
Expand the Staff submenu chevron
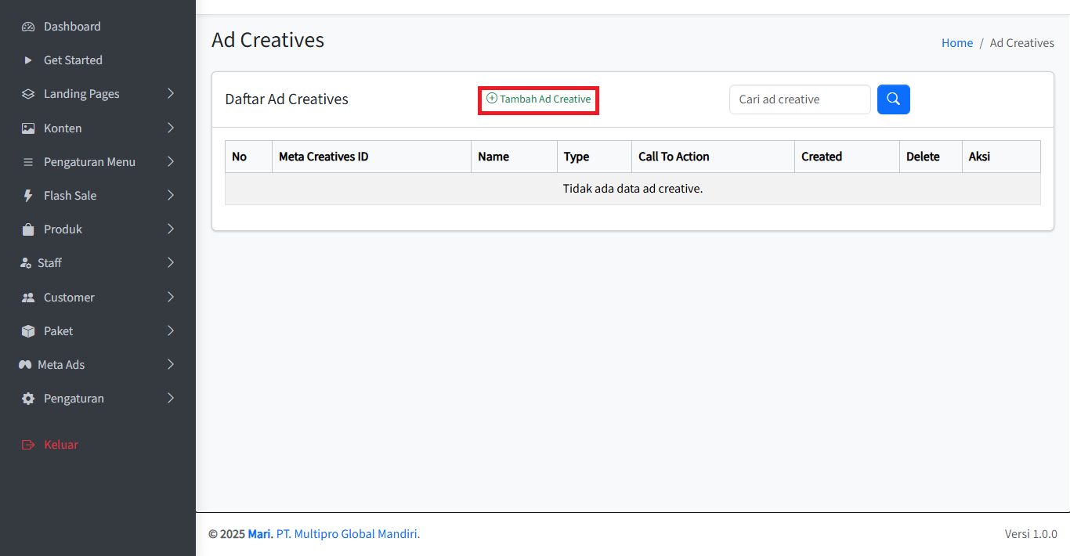pos(171,263)
